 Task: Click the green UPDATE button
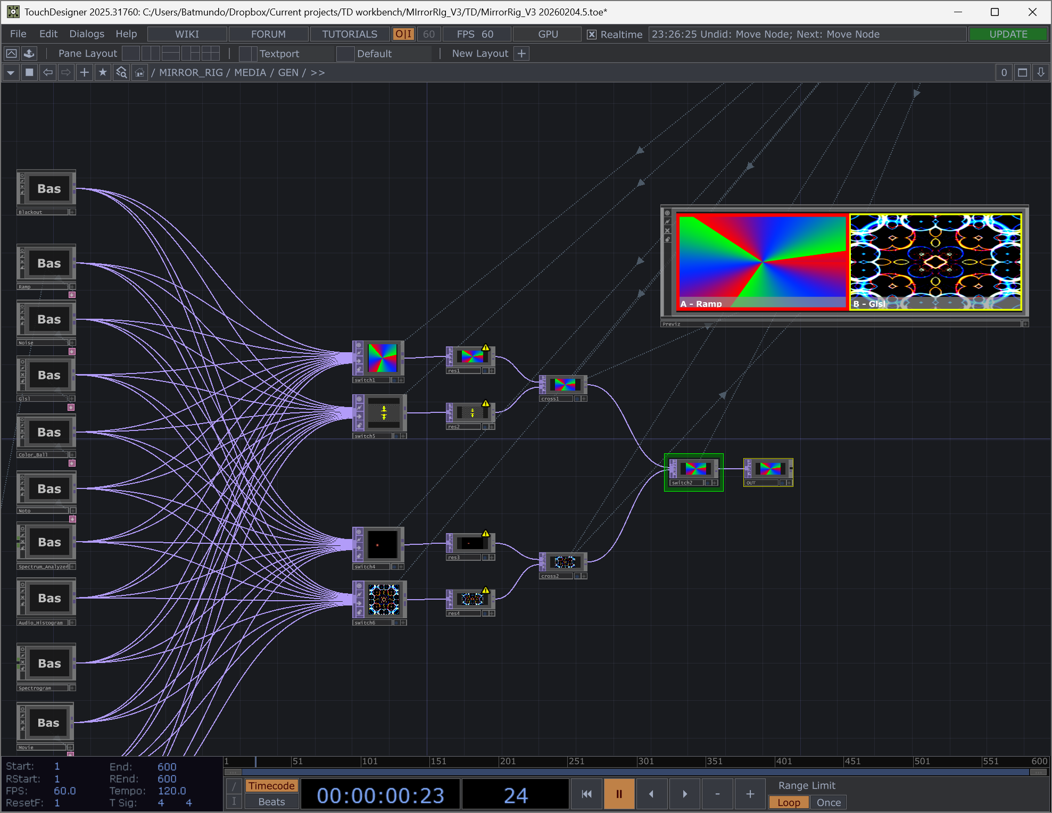pos(1008,34)
